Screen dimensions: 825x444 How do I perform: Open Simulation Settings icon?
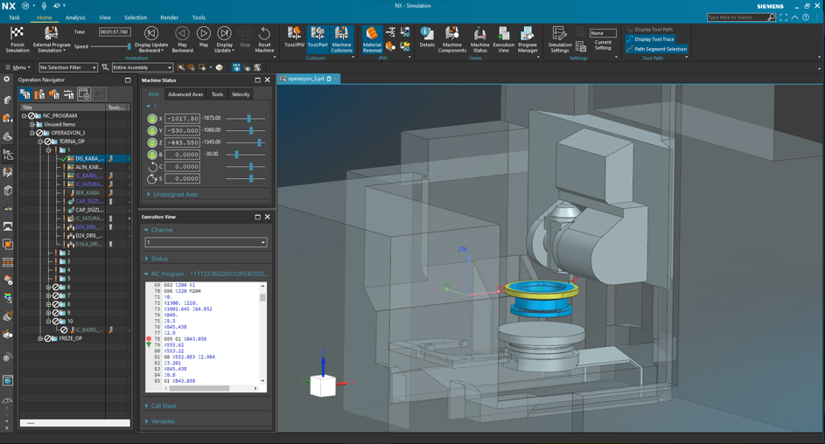coord(559,33)
